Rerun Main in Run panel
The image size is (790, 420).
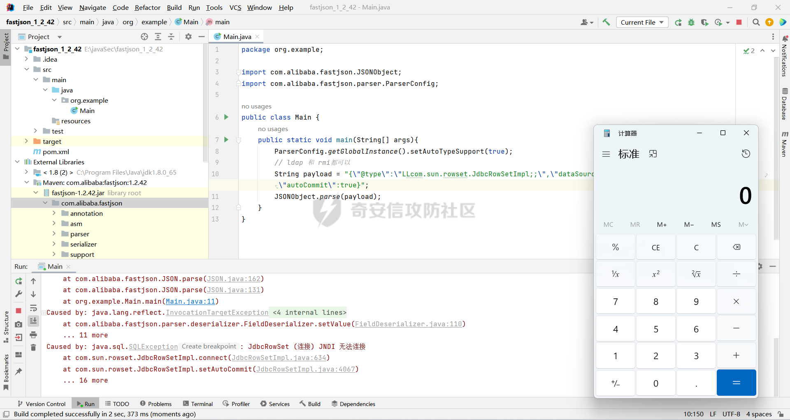(x=19, y=281)
